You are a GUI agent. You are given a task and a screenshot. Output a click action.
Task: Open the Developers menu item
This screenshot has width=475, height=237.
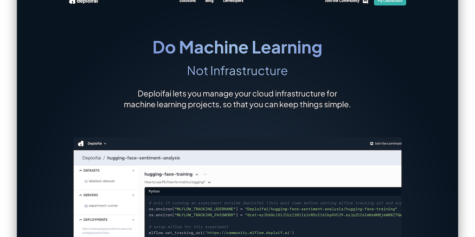(233, 1)
